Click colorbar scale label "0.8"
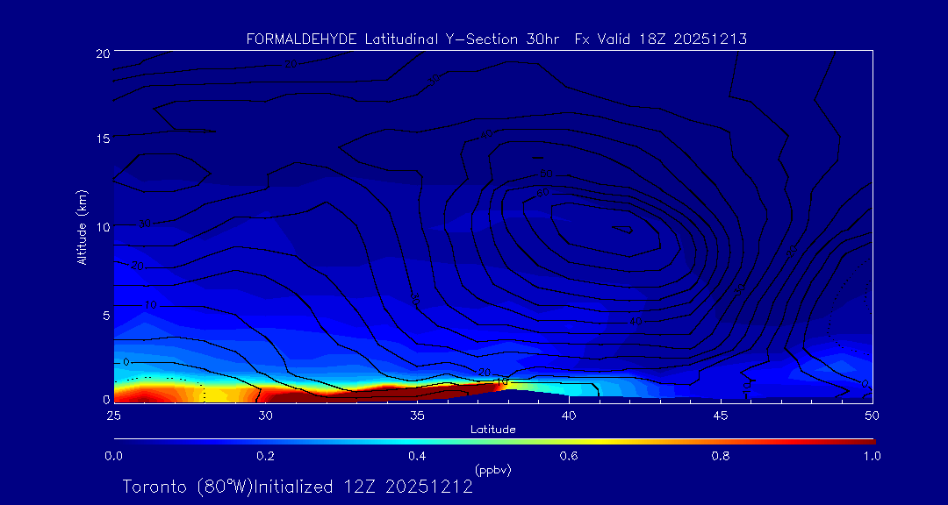The height and width of the screenshot is (505, 948). [x=721, y=456]
